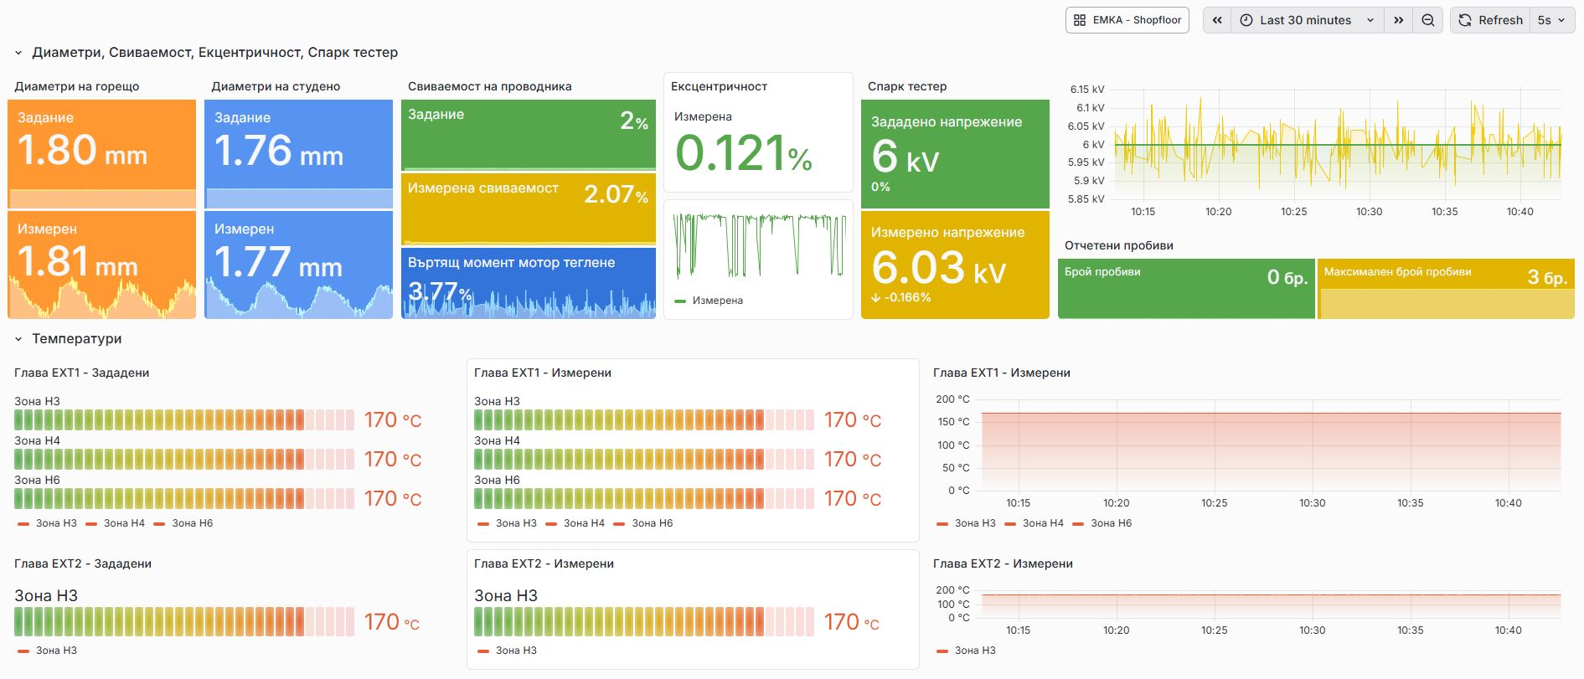
Task: Click the 1.80 mm hot diameter setpoint
Action: click(102, 155)
